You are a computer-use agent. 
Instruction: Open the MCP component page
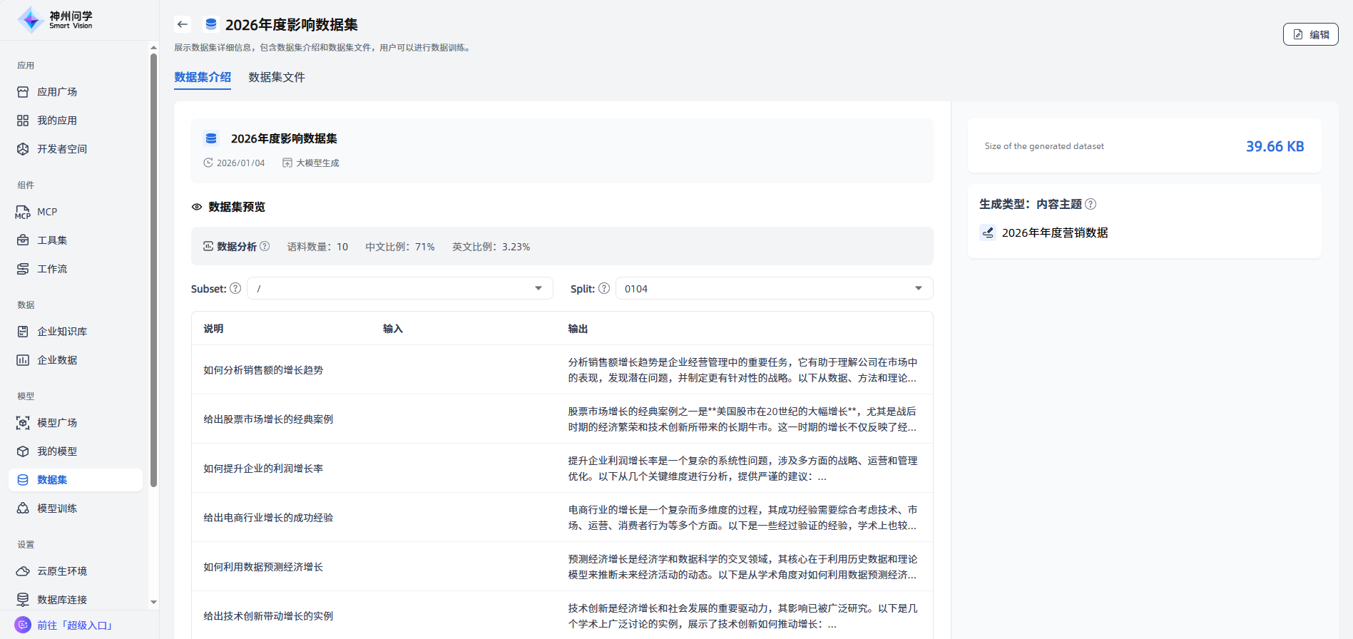pos(46,212)
